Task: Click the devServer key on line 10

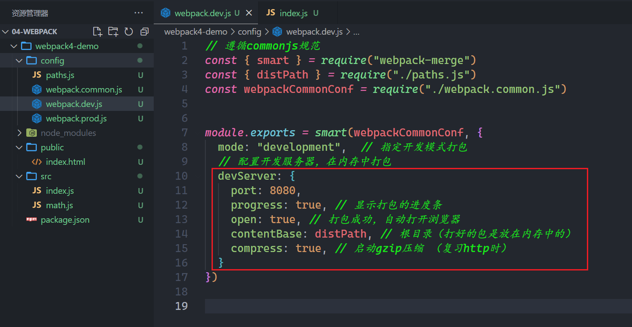Action: tap(247, 176)
